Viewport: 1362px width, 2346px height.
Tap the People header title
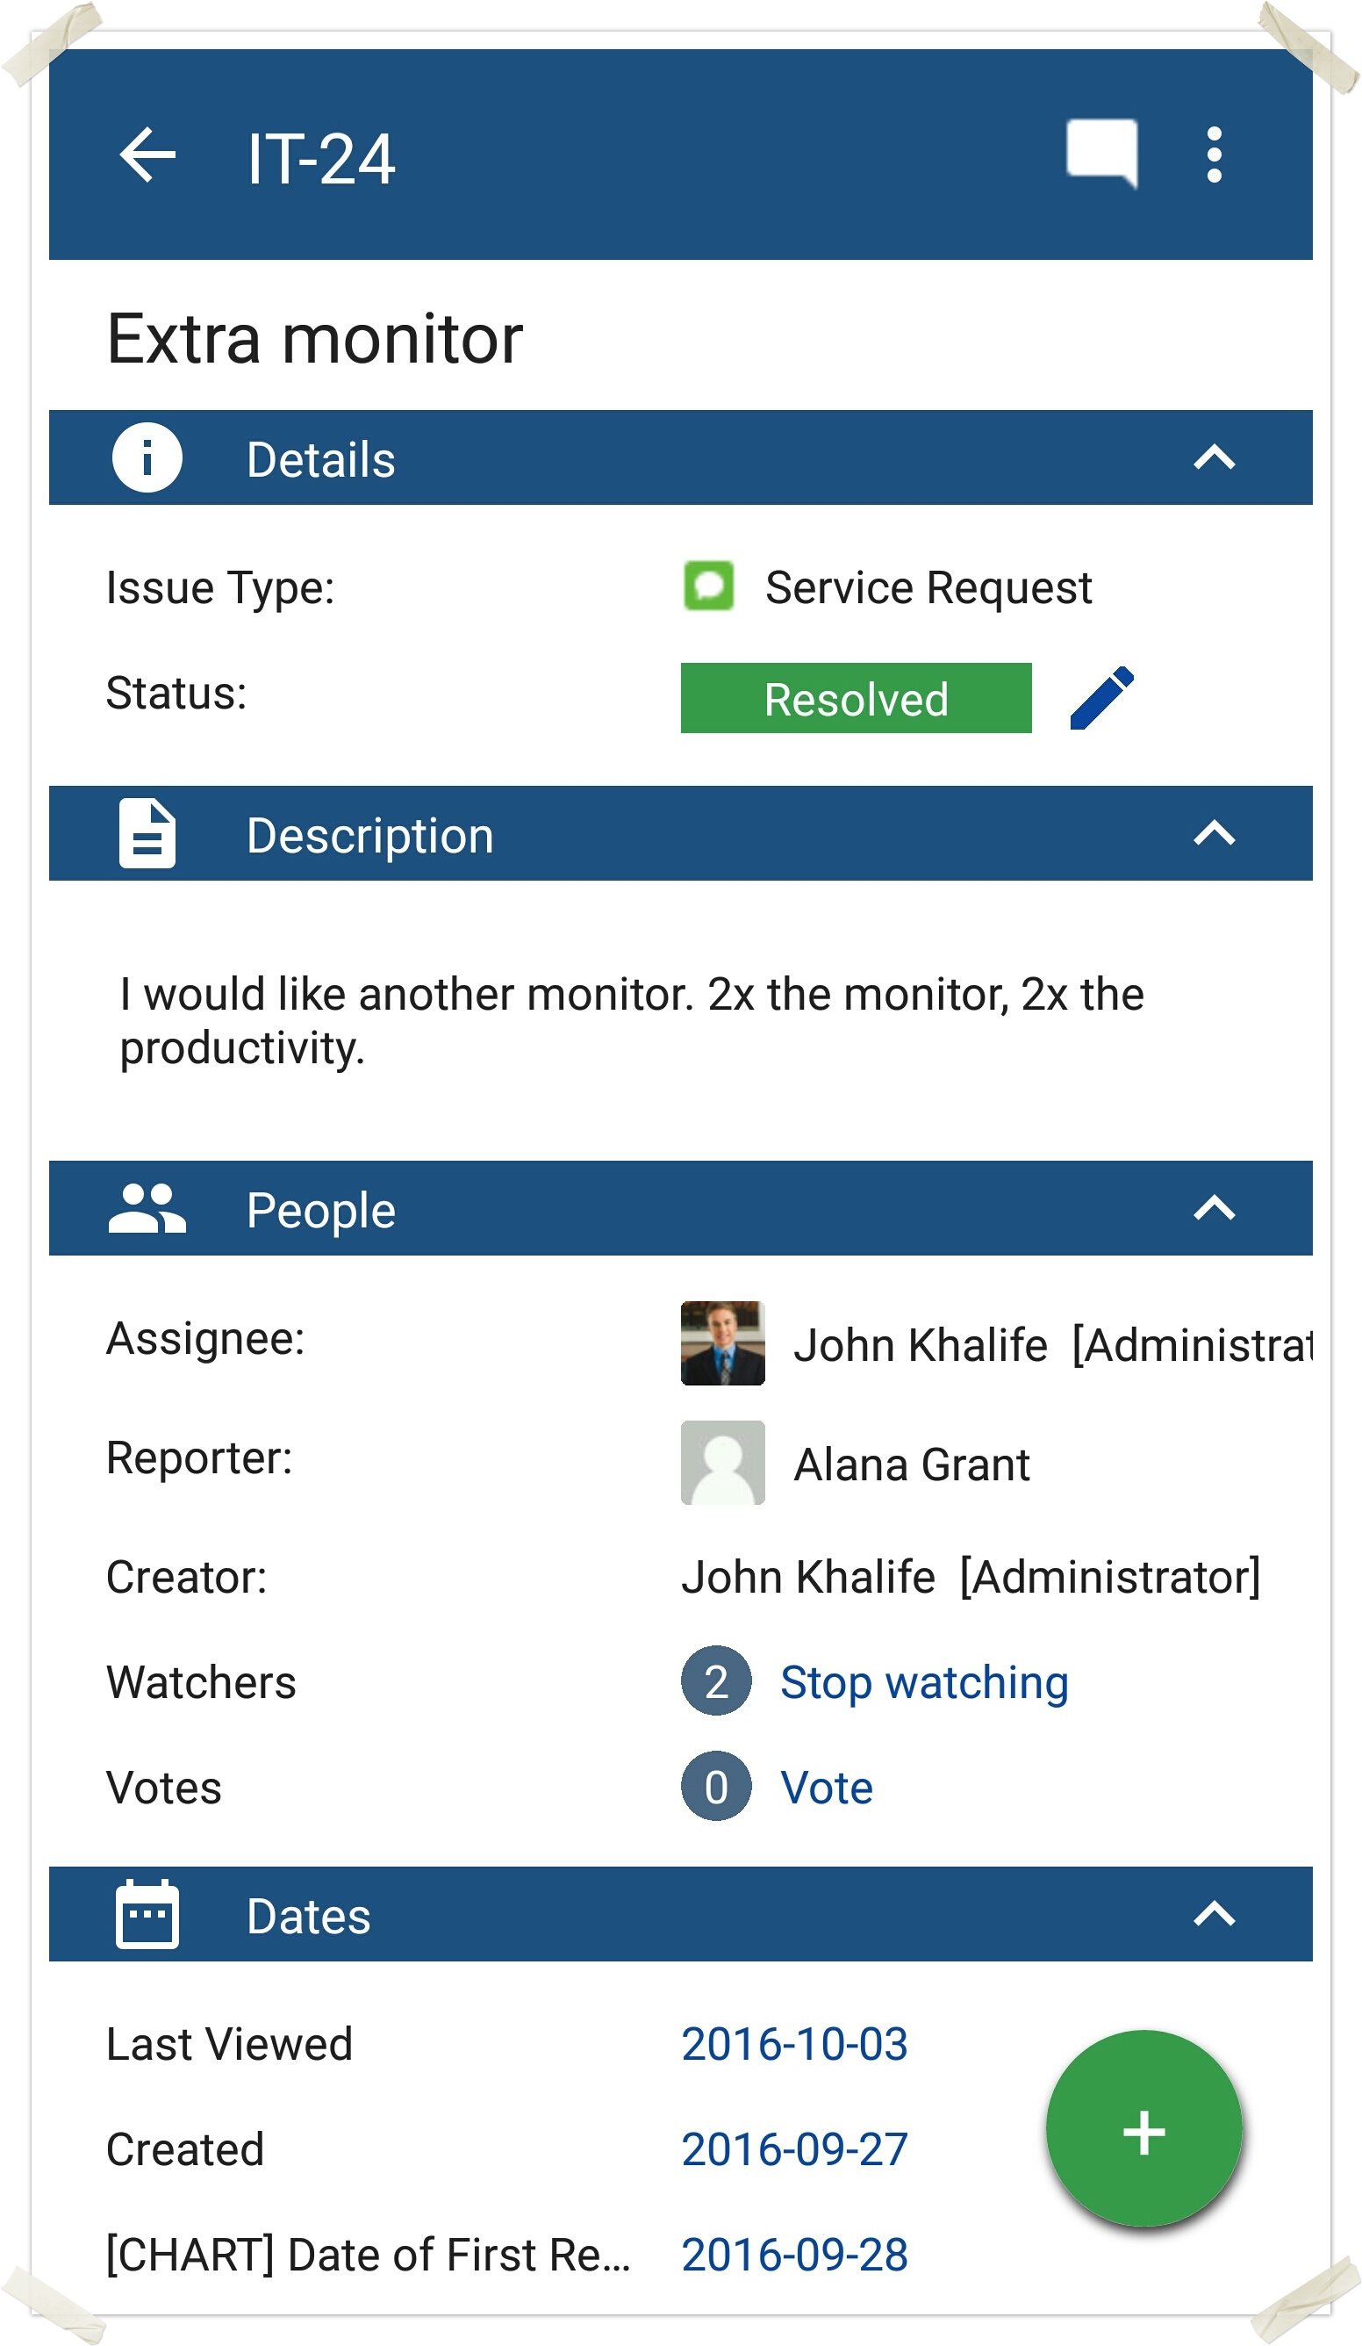(321, 1211)
